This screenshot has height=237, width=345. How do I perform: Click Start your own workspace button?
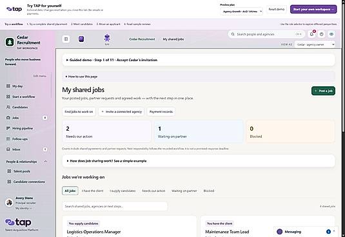[313, 9]
